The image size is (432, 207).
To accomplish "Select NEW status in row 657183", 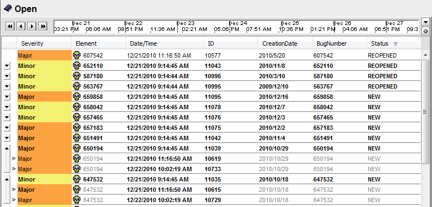I will coord(374,128).
